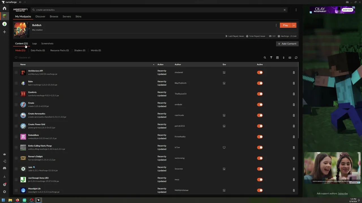Open CurseForge settings gear
This screenshot has height=203, width=362.
coord(5,192)
